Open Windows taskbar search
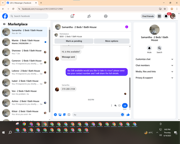 click(10, 132)
